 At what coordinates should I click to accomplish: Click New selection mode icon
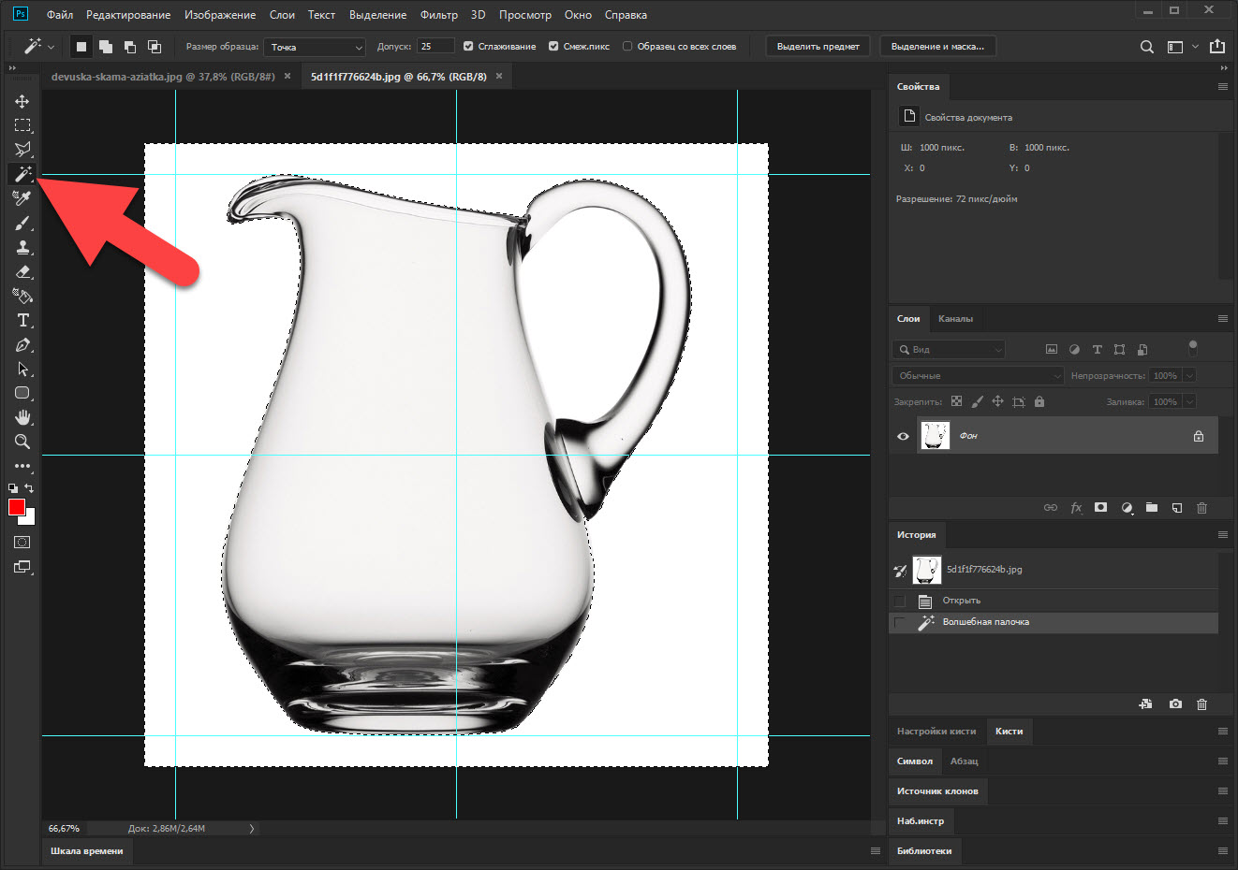[81, 46]
